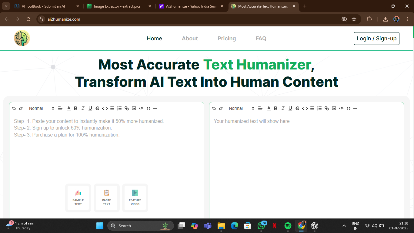414x233 pixels.
Task: Reload the current page
Action: [28, 19]
